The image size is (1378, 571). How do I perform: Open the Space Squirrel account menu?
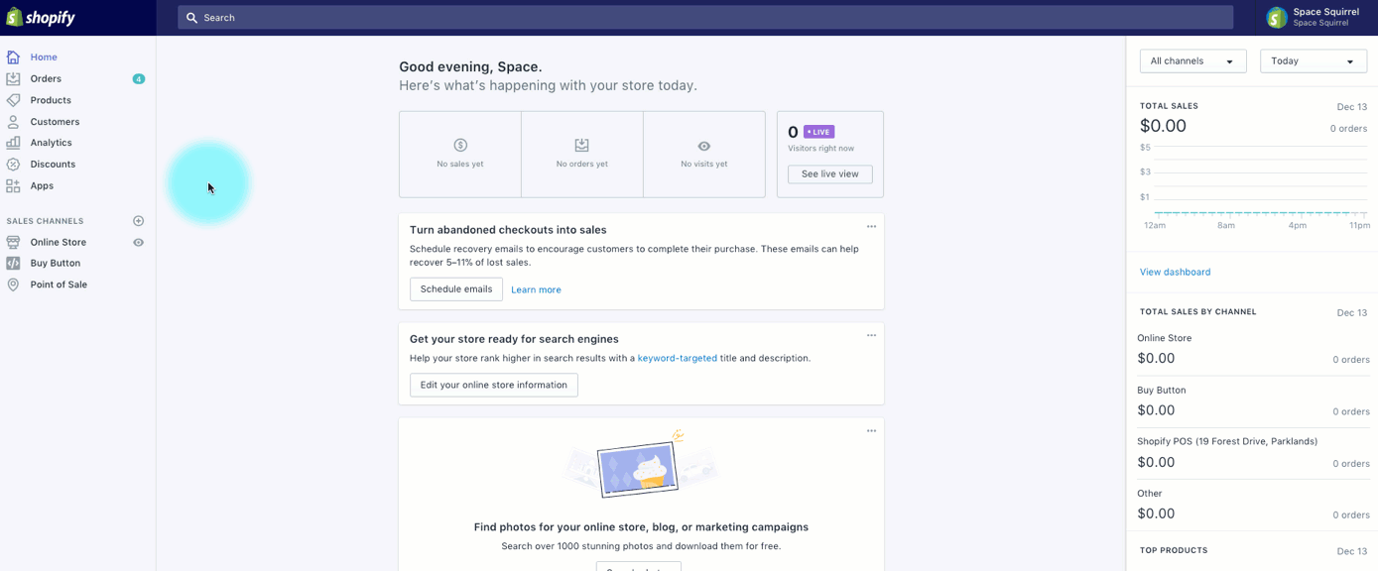coord(1317,18)
